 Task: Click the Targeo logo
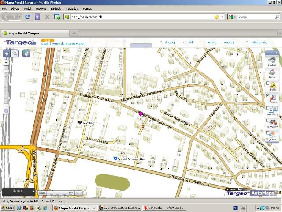point(20,42)
